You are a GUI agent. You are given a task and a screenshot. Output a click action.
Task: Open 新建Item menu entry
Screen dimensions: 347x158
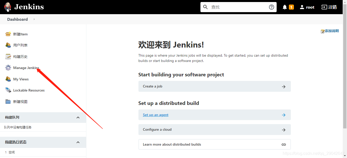tap(20, 34)
